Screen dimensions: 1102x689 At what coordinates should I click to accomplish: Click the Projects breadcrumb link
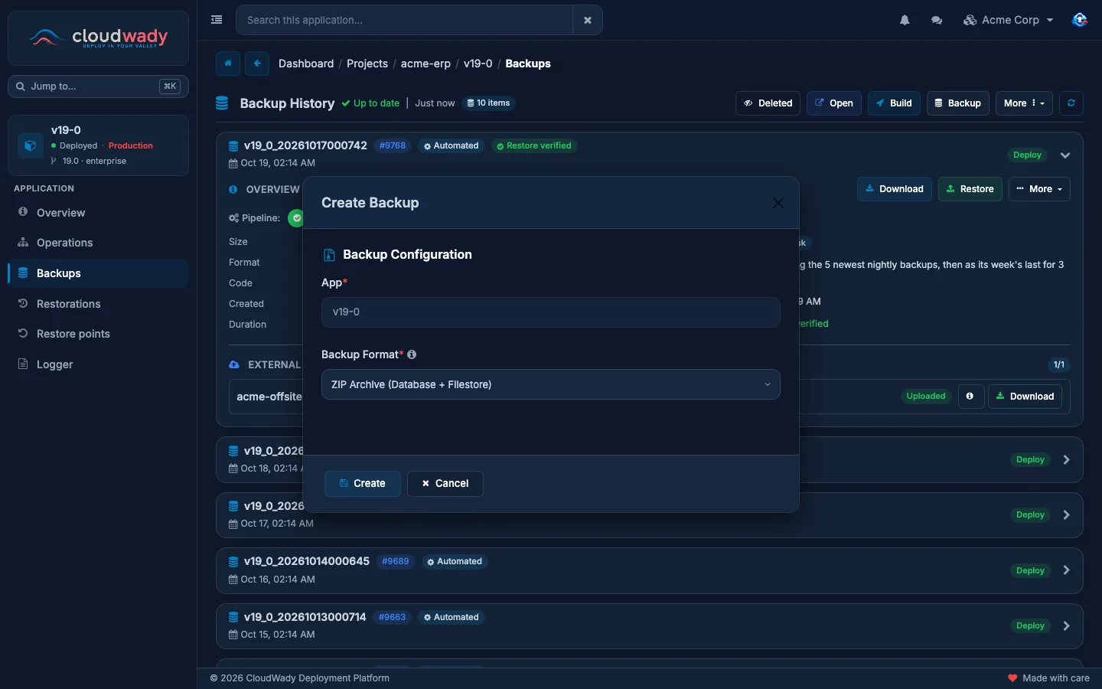367,64
